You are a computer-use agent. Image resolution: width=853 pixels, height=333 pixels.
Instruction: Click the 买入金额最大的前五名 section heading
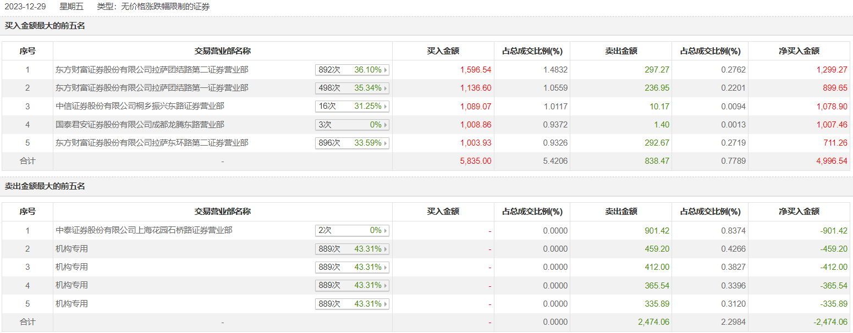point(45,26)
